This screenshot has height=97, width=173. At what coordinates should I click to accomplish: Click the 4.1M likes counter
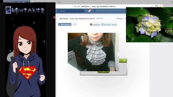coord(75,25)
